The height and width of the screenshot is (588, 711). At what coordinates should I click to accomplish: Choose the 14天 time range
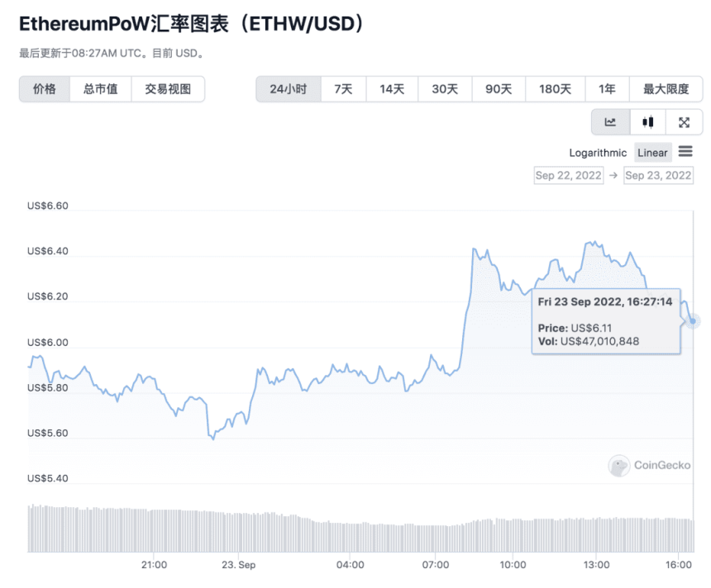click(392, 89)
